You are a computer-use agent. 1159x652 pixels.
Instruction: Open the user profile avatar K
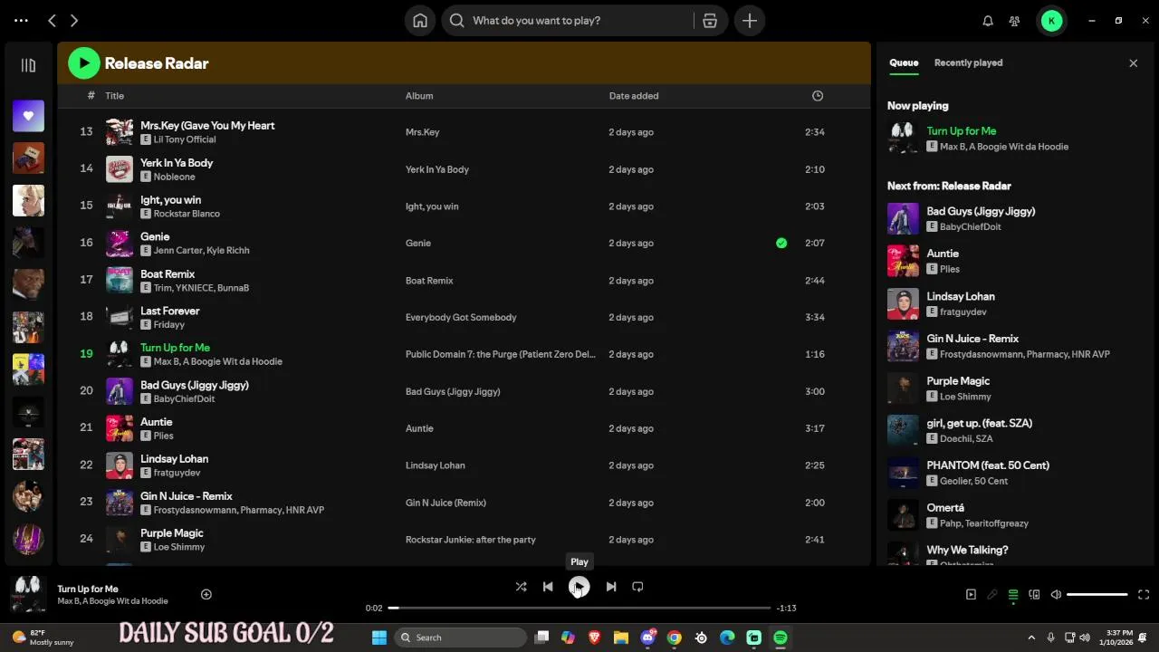(x=1051, y=21)
